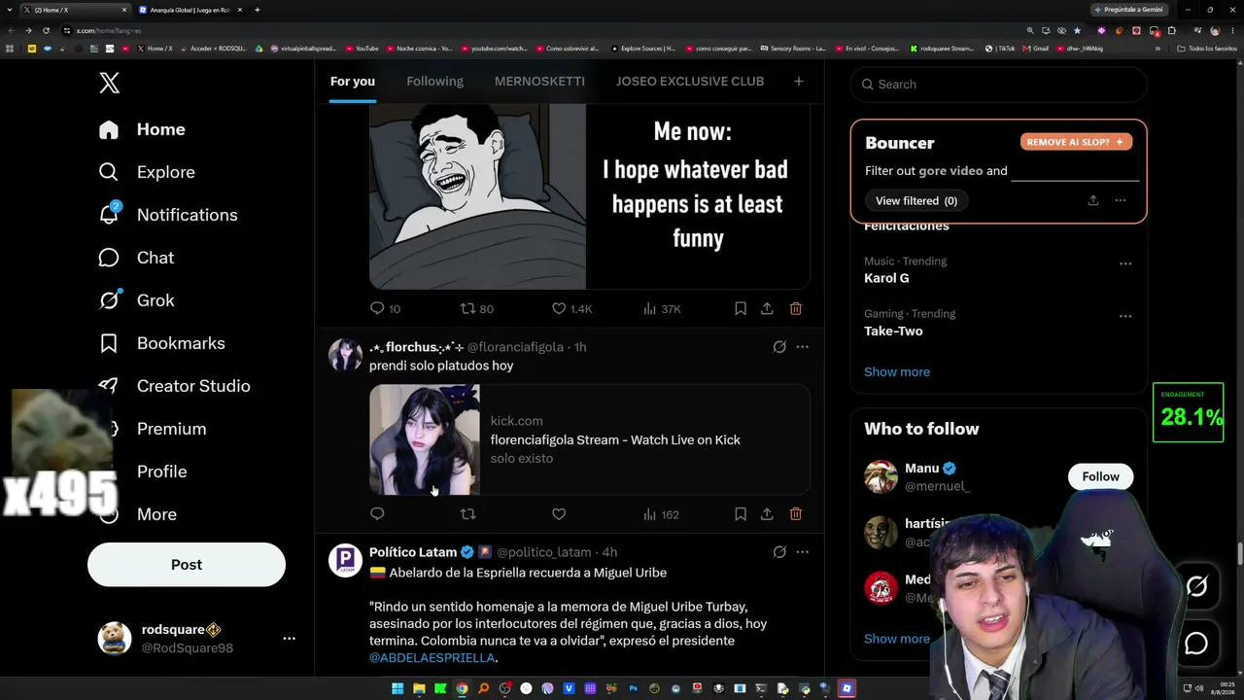This screenshot has width=1244, height=700.
Task: Switch to the Anarquía Global browser tab
Action: pyautogui.click(x=190, y=10)
